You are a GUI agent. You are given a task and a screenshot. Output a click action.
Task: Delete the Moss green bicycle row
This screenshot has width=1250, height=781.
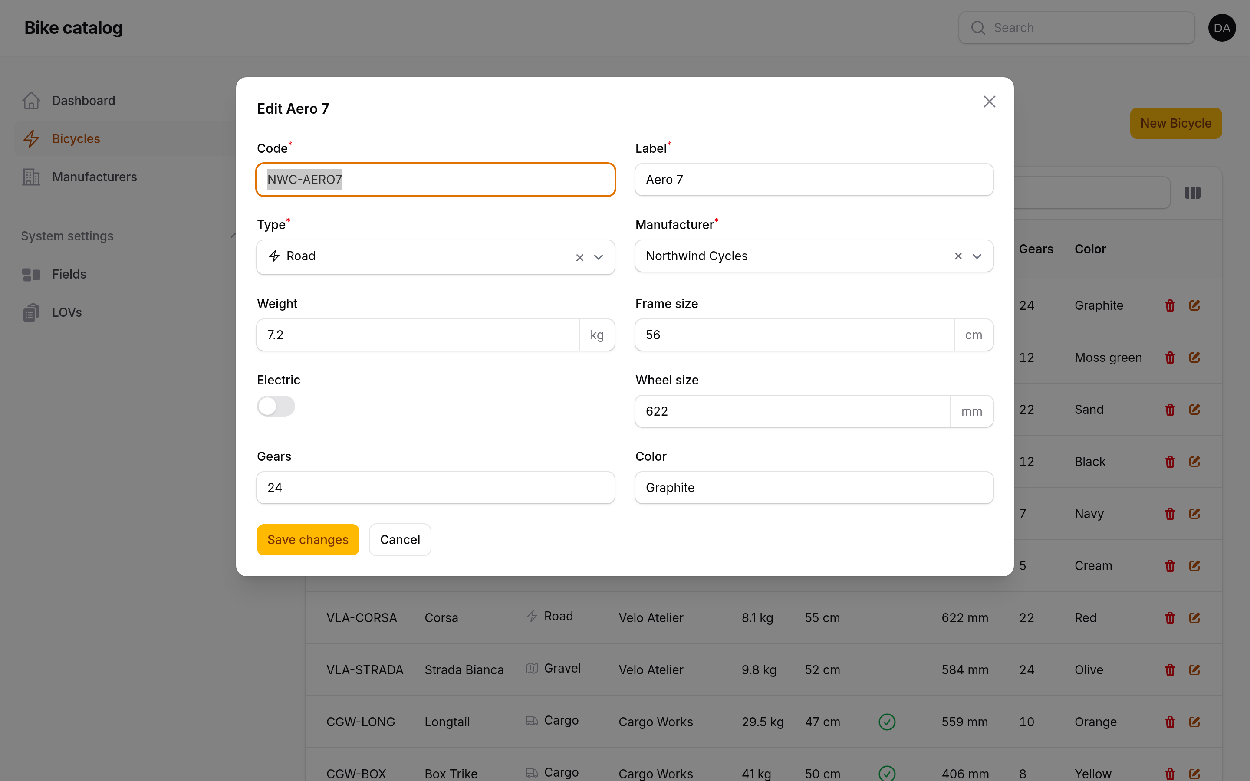1170,358
